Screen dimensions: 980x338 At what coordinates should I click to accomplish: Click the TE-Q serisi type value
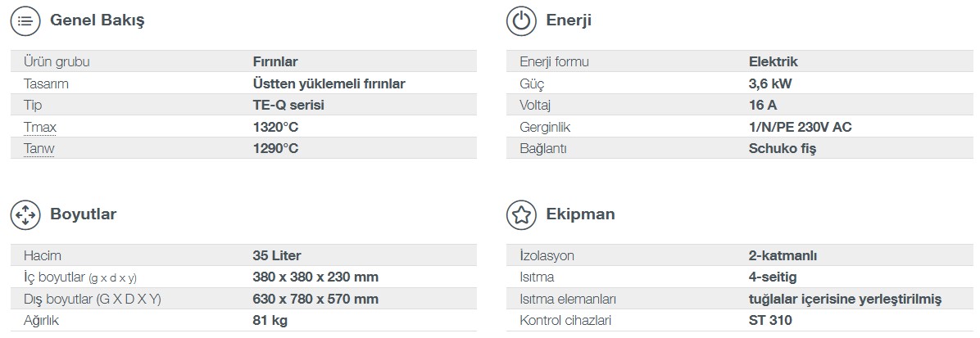[288, 105]
